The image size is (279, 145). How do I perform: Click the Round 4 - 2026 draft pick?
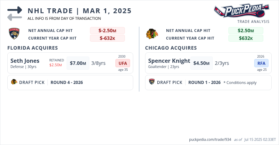click(x=67, y=82)
